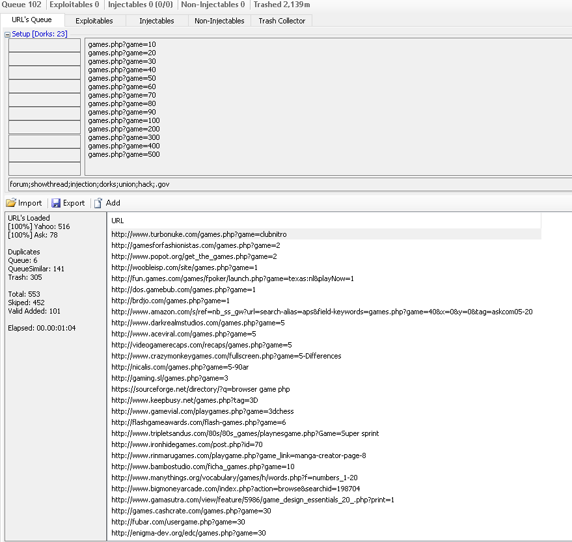Select the manythings.org vocabulary URL row
Screen dimensions: 572x542
(x=326, y=478)
